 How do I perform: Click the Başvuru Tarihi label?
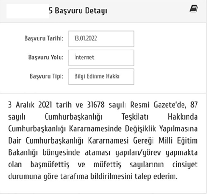44,38
